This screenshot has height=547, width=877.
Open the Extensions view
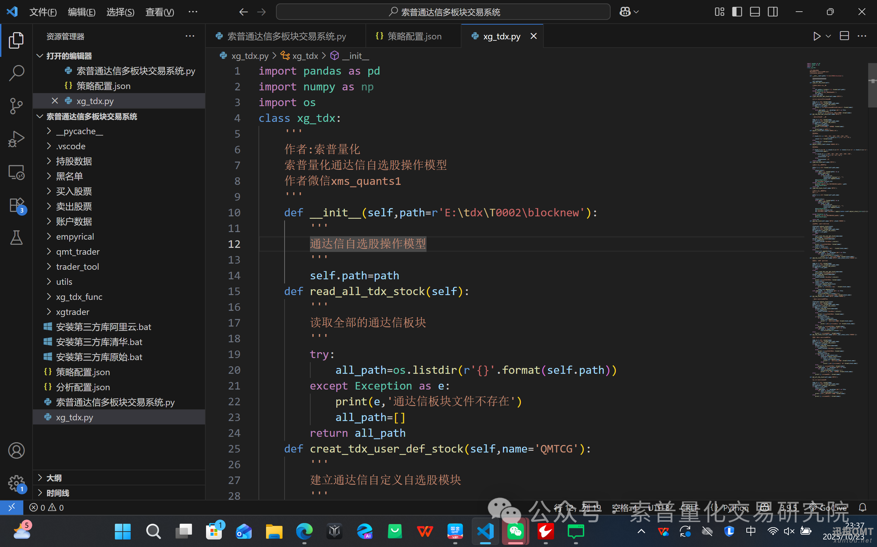pyautogui.click(x=16, y=205)
